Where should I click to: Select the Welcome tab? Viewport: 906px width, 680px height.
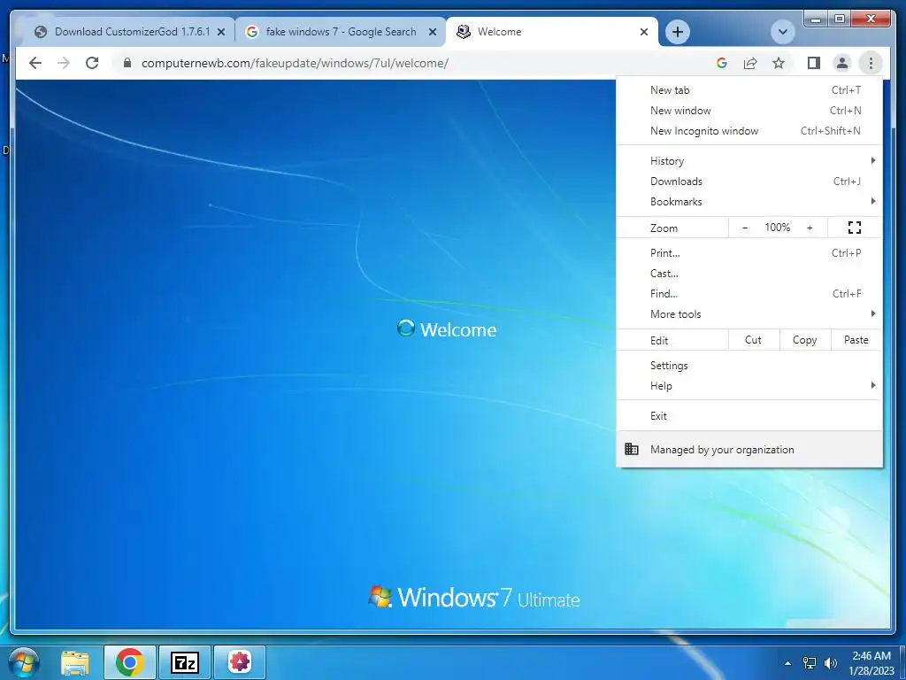pyautogui.click(x=552, y=32)
